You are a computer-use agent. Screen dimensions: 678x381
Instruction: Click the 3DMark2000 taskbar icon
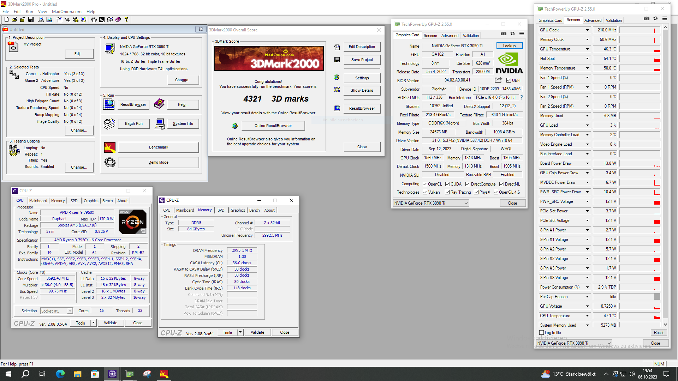click(x=164, y=374)
